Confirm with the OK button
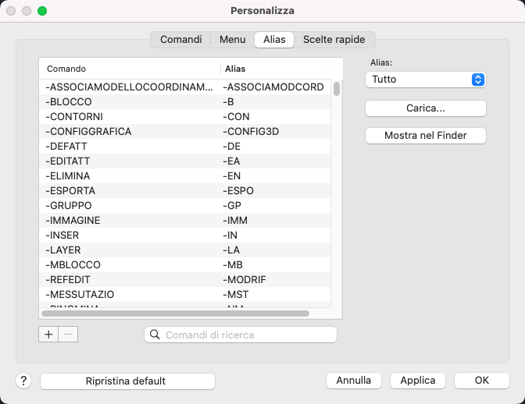The height and width of the screenshot is (404, 525). click(481, 381)
